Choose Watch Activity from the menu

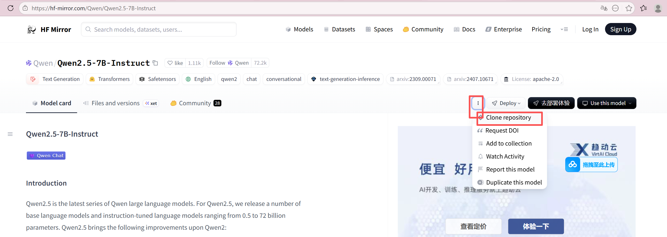coord(510,157)
